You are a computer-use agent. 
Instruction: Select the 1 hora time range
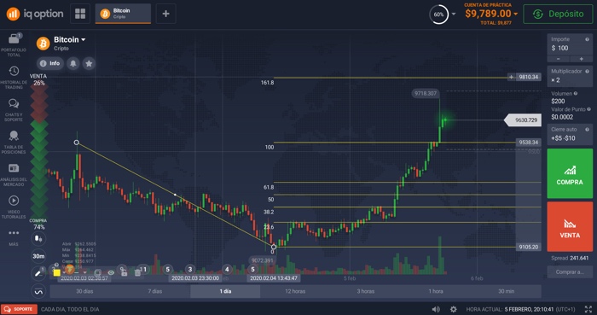pos(436,291)
